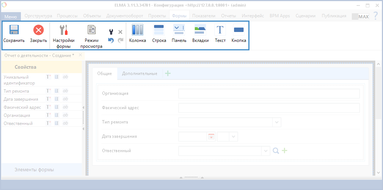Switch to Режим просмотра
Screen dimensions: 383x190
(x=91, y=30)
